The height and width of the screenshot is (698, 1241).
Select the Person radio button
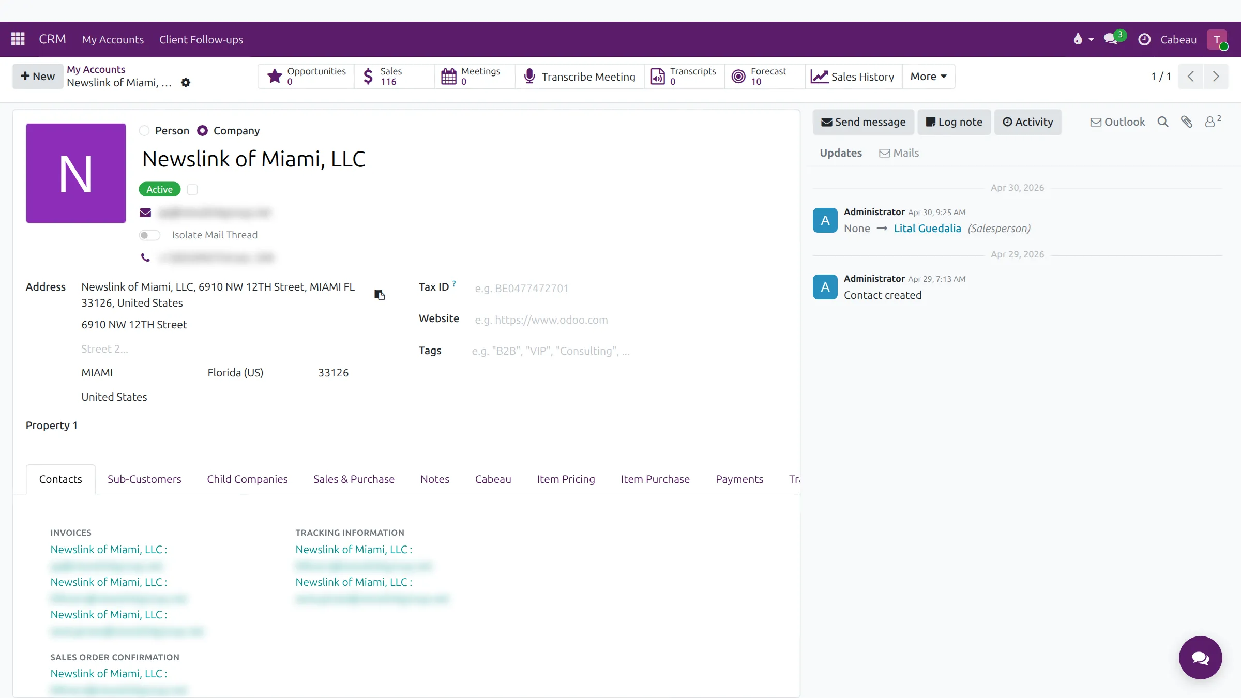[x=144, y=131]
